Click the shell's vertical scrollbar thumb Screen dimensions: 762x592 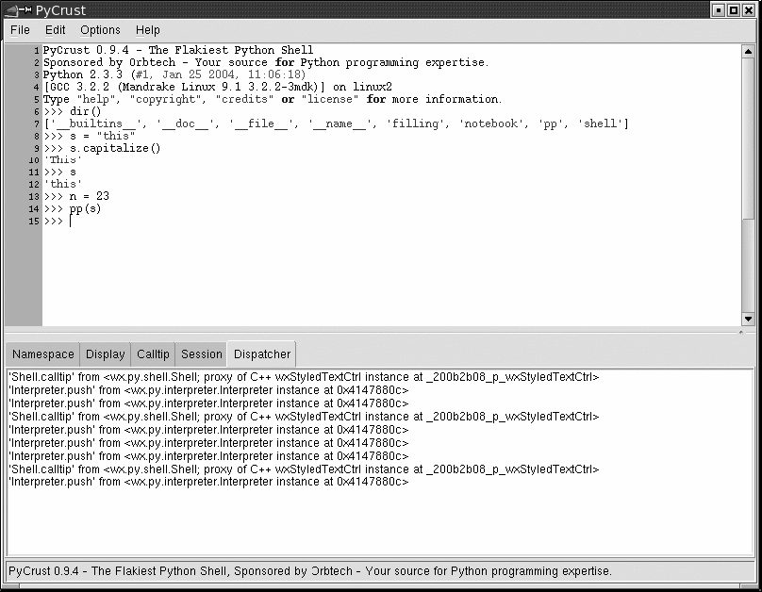point(749,132)
